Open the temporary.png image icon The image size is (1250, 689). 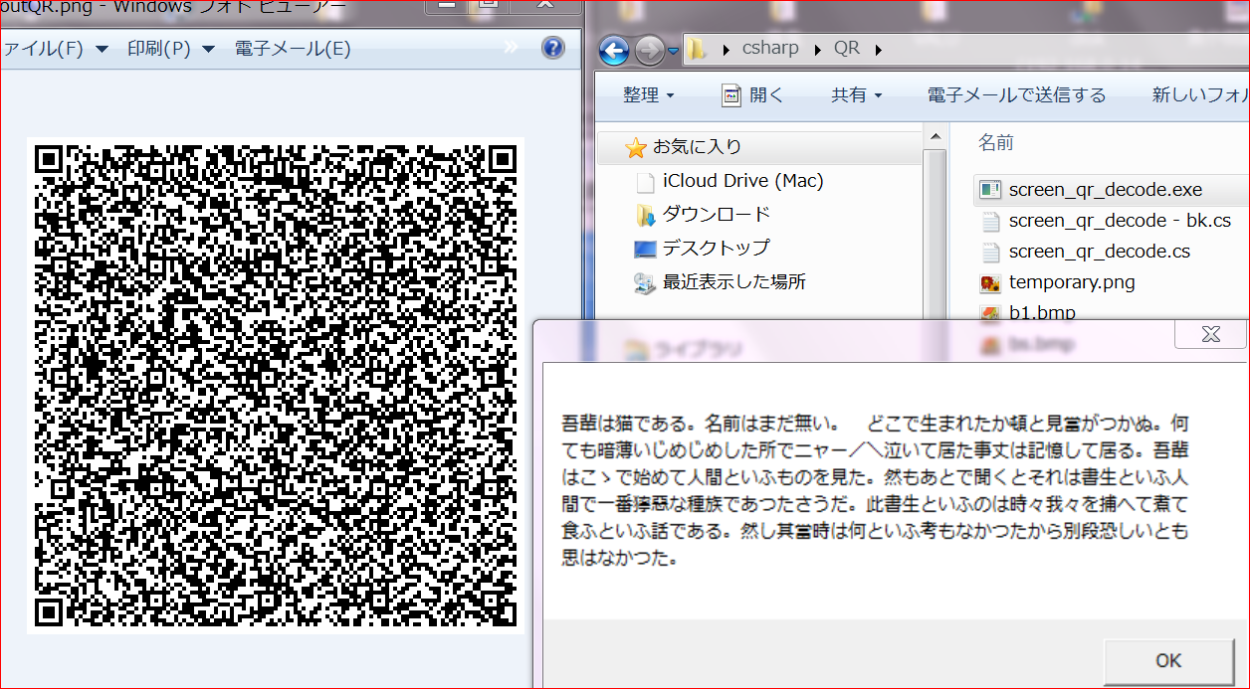pyautogui.click(x=988, y=282)
